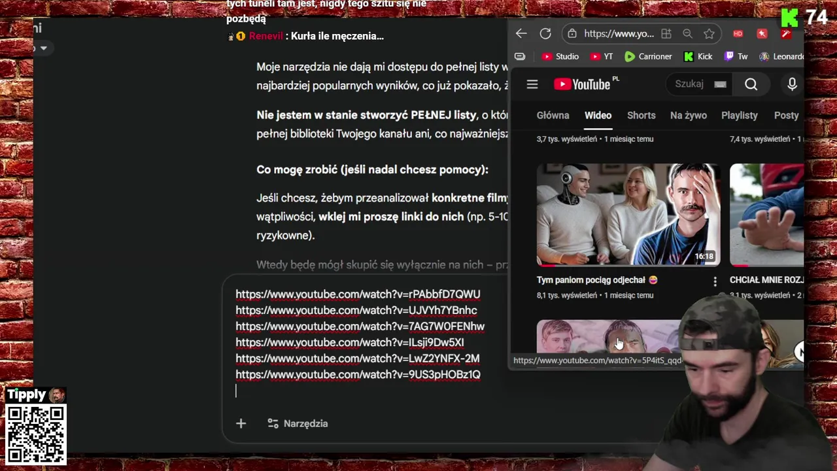
Task: Click pasted link ending UJVYh7YBnhc
Action: click(356, 310)
